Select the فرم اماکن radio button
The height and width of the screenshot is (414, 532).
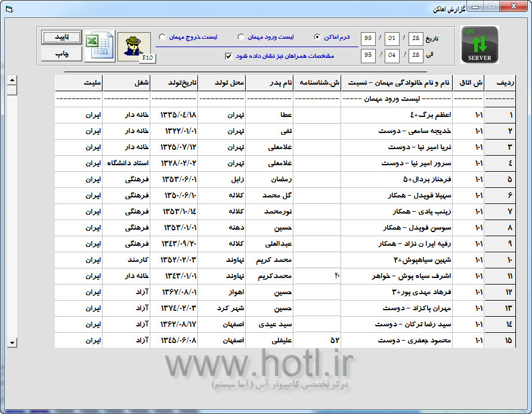click(317, 37)
